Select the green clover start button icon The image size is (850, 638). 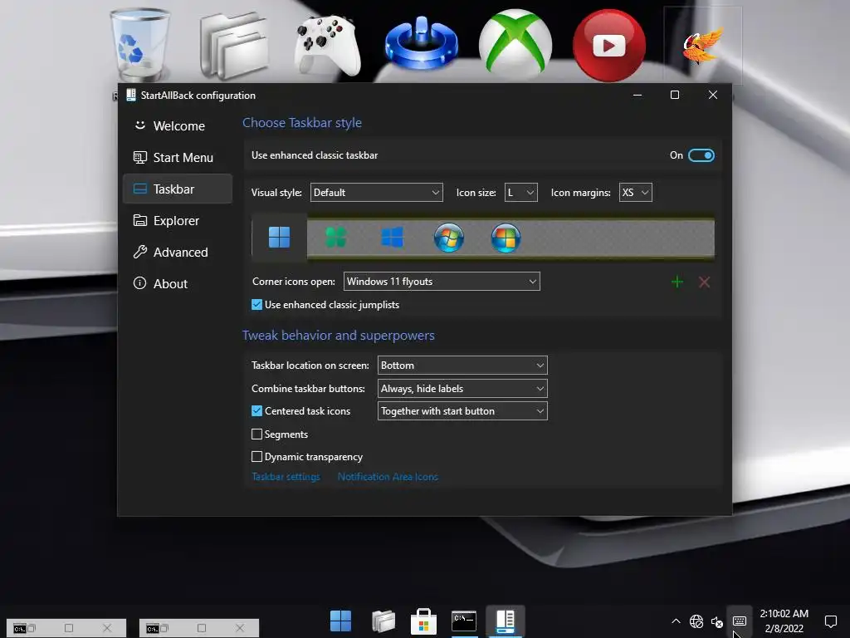point(336,237)
